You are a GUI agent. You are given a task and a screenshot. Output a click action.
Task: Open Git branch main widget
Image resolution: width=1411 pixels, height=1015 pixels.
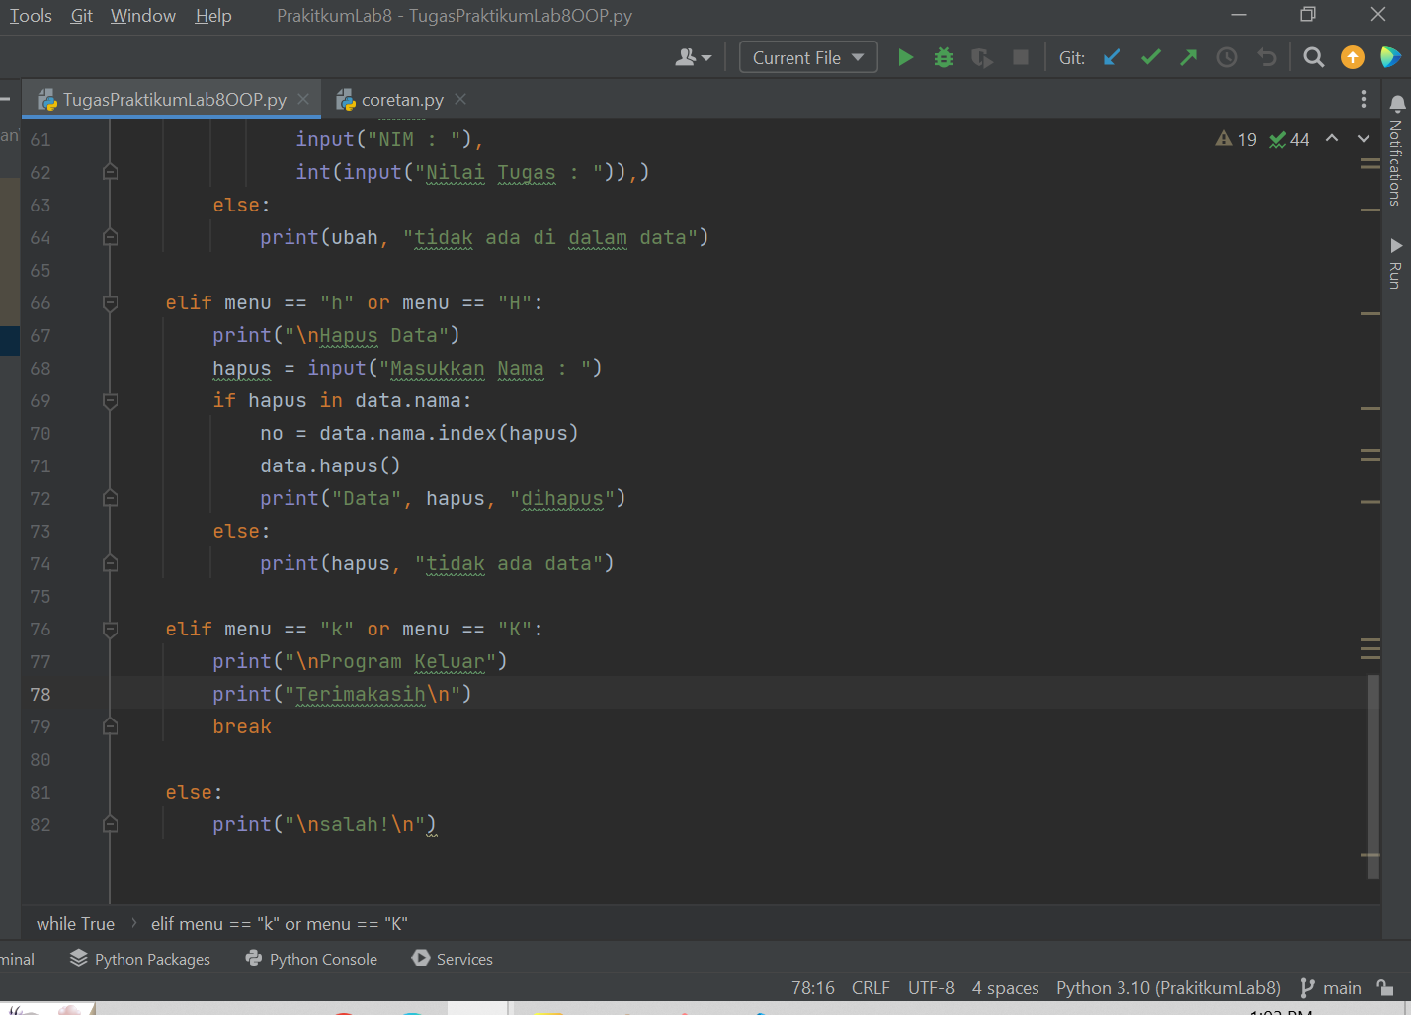[x=1331, y=987]
